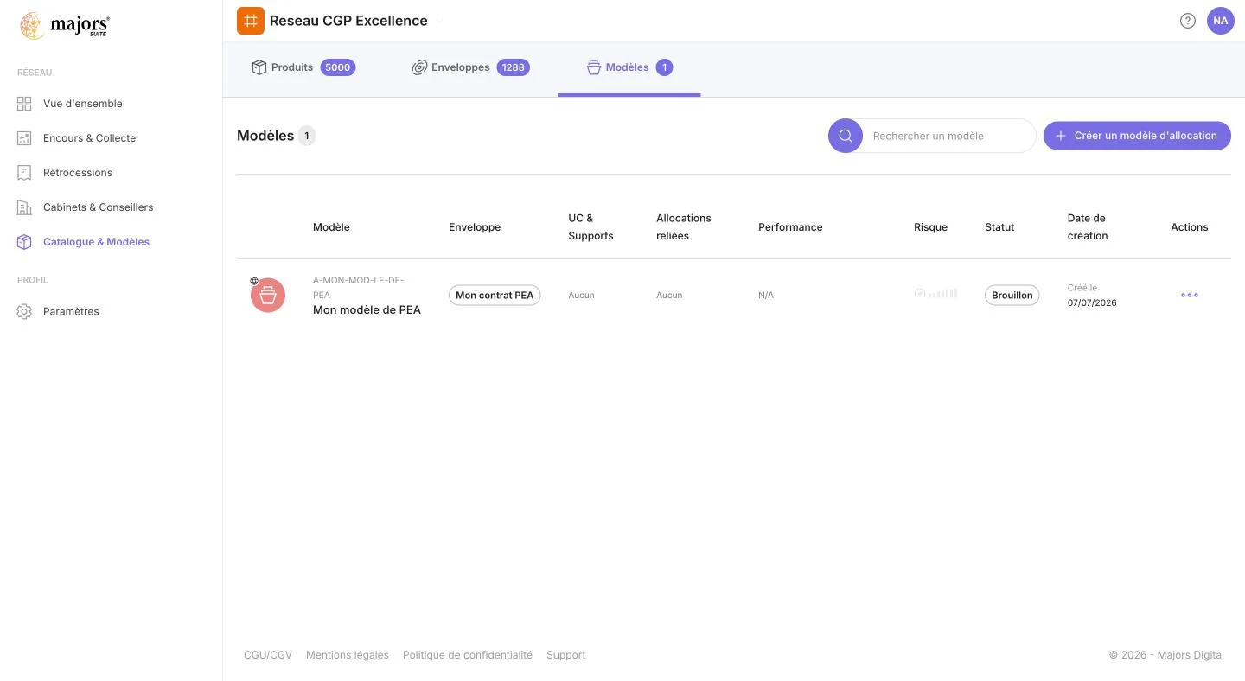
Task: Expand the Reseau CGP Excellence network selector
Action: pyautogui.click(x=439, y=21)
